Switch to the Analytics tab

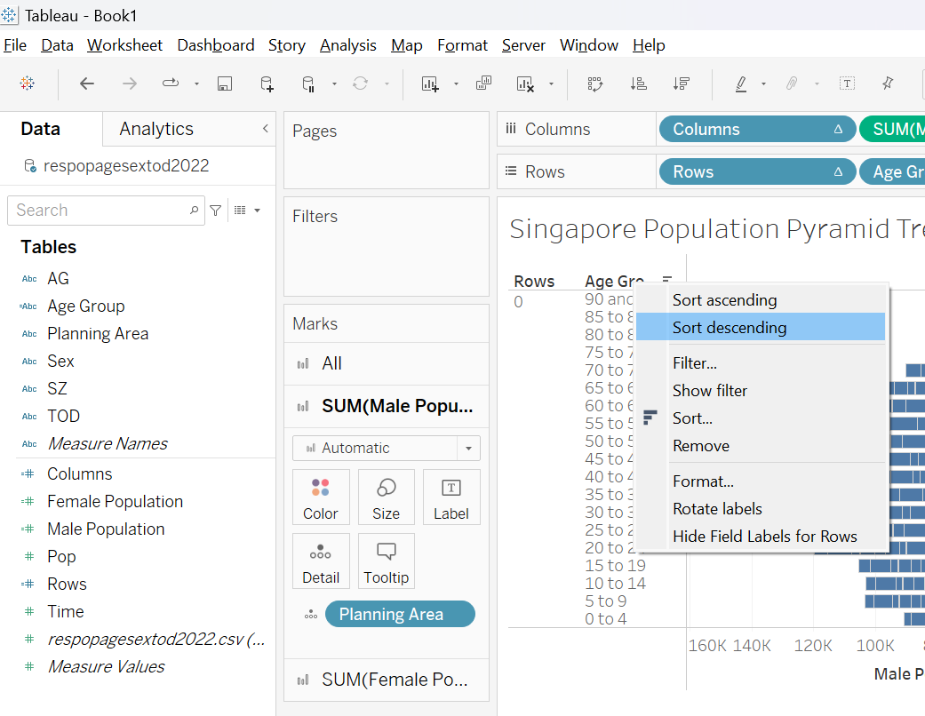[156, 129]
